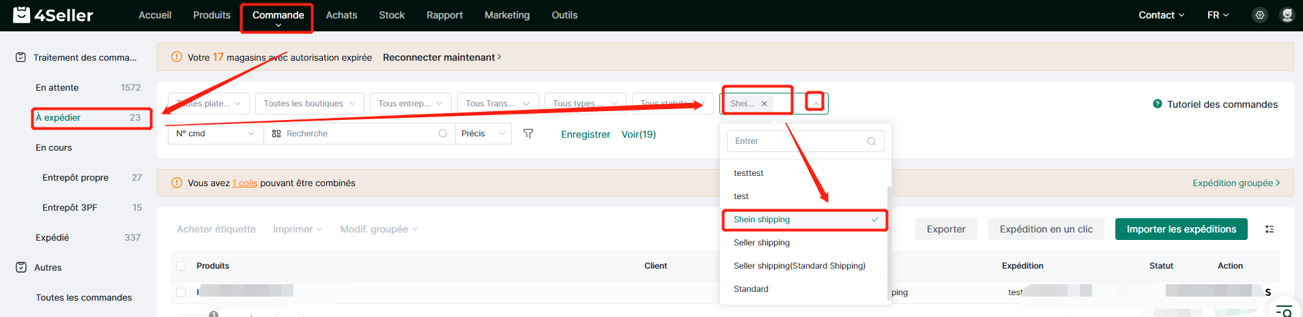Open the Rapport menu
Viewport: 1303px width, 317px height.
pyautogui.click(x=444, y=15)
